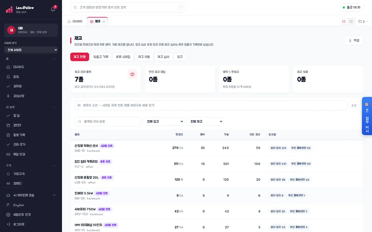Switch to the 대시보드 tab

(75, 22)
